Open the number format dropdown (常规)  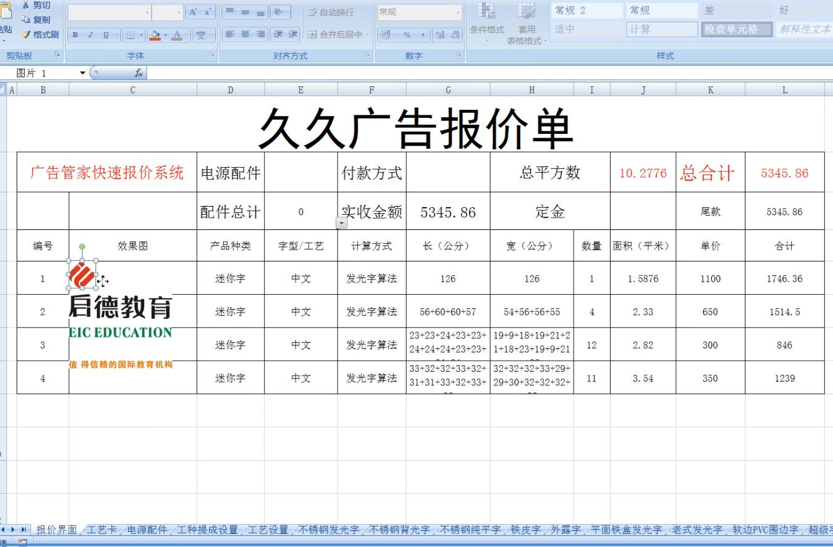pyautogui.click(x=458, y=12)
